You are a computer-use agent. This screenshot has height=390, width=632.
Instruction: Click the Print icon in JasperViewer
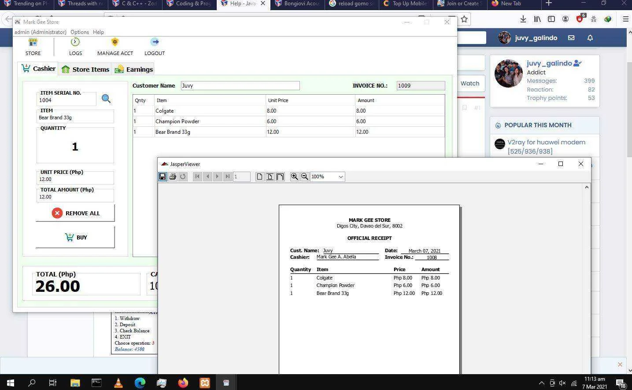173,177
